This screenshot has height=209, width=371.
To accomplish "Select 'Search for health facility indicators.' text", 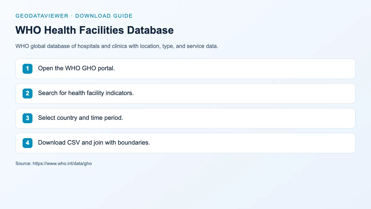I will point(86,93).
